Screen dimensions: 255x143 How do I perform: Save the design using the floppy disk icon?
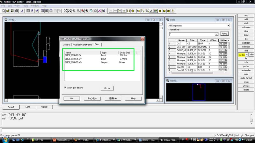point(12,11)
